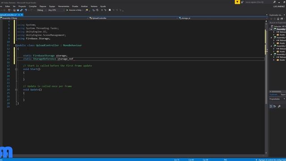Pin the UploadController.cs tab
This screenshot has height=161, width=286.
(x=19, y=15)
